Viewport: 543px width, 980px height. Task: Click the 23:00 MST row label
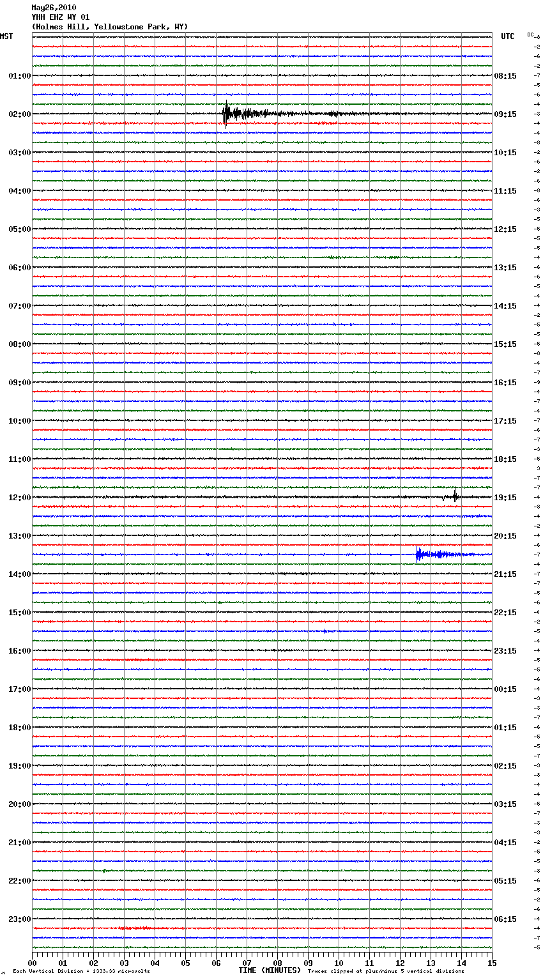20,919
